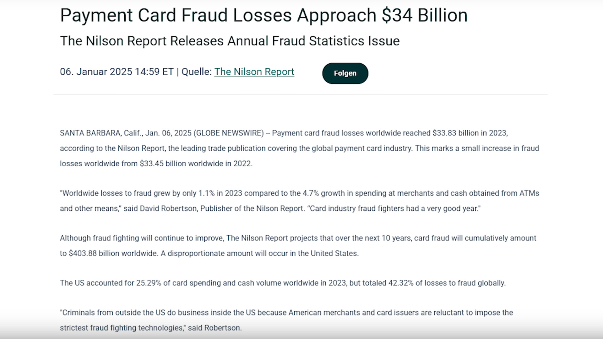Click the 25.29% card spending figure
Image resolution: width=603 pixels, height=339 pixels.
[148, 283]
